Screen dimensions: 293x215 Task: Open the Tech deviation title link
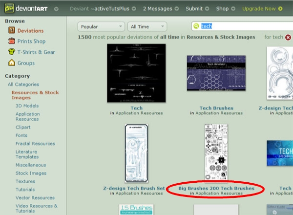click(136, 108)
